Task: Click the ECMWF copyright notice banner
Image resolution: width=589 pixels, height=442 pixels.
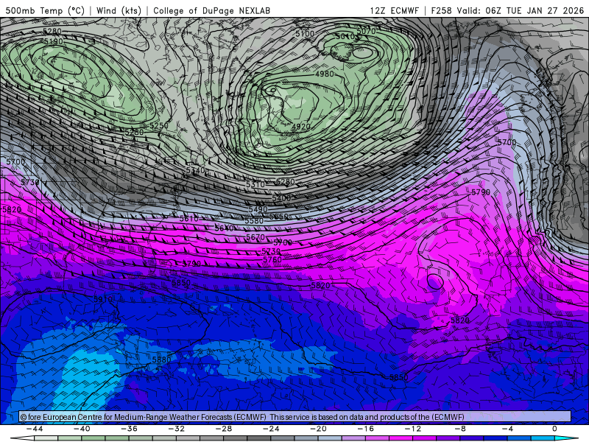Action: tap(295, 417)
